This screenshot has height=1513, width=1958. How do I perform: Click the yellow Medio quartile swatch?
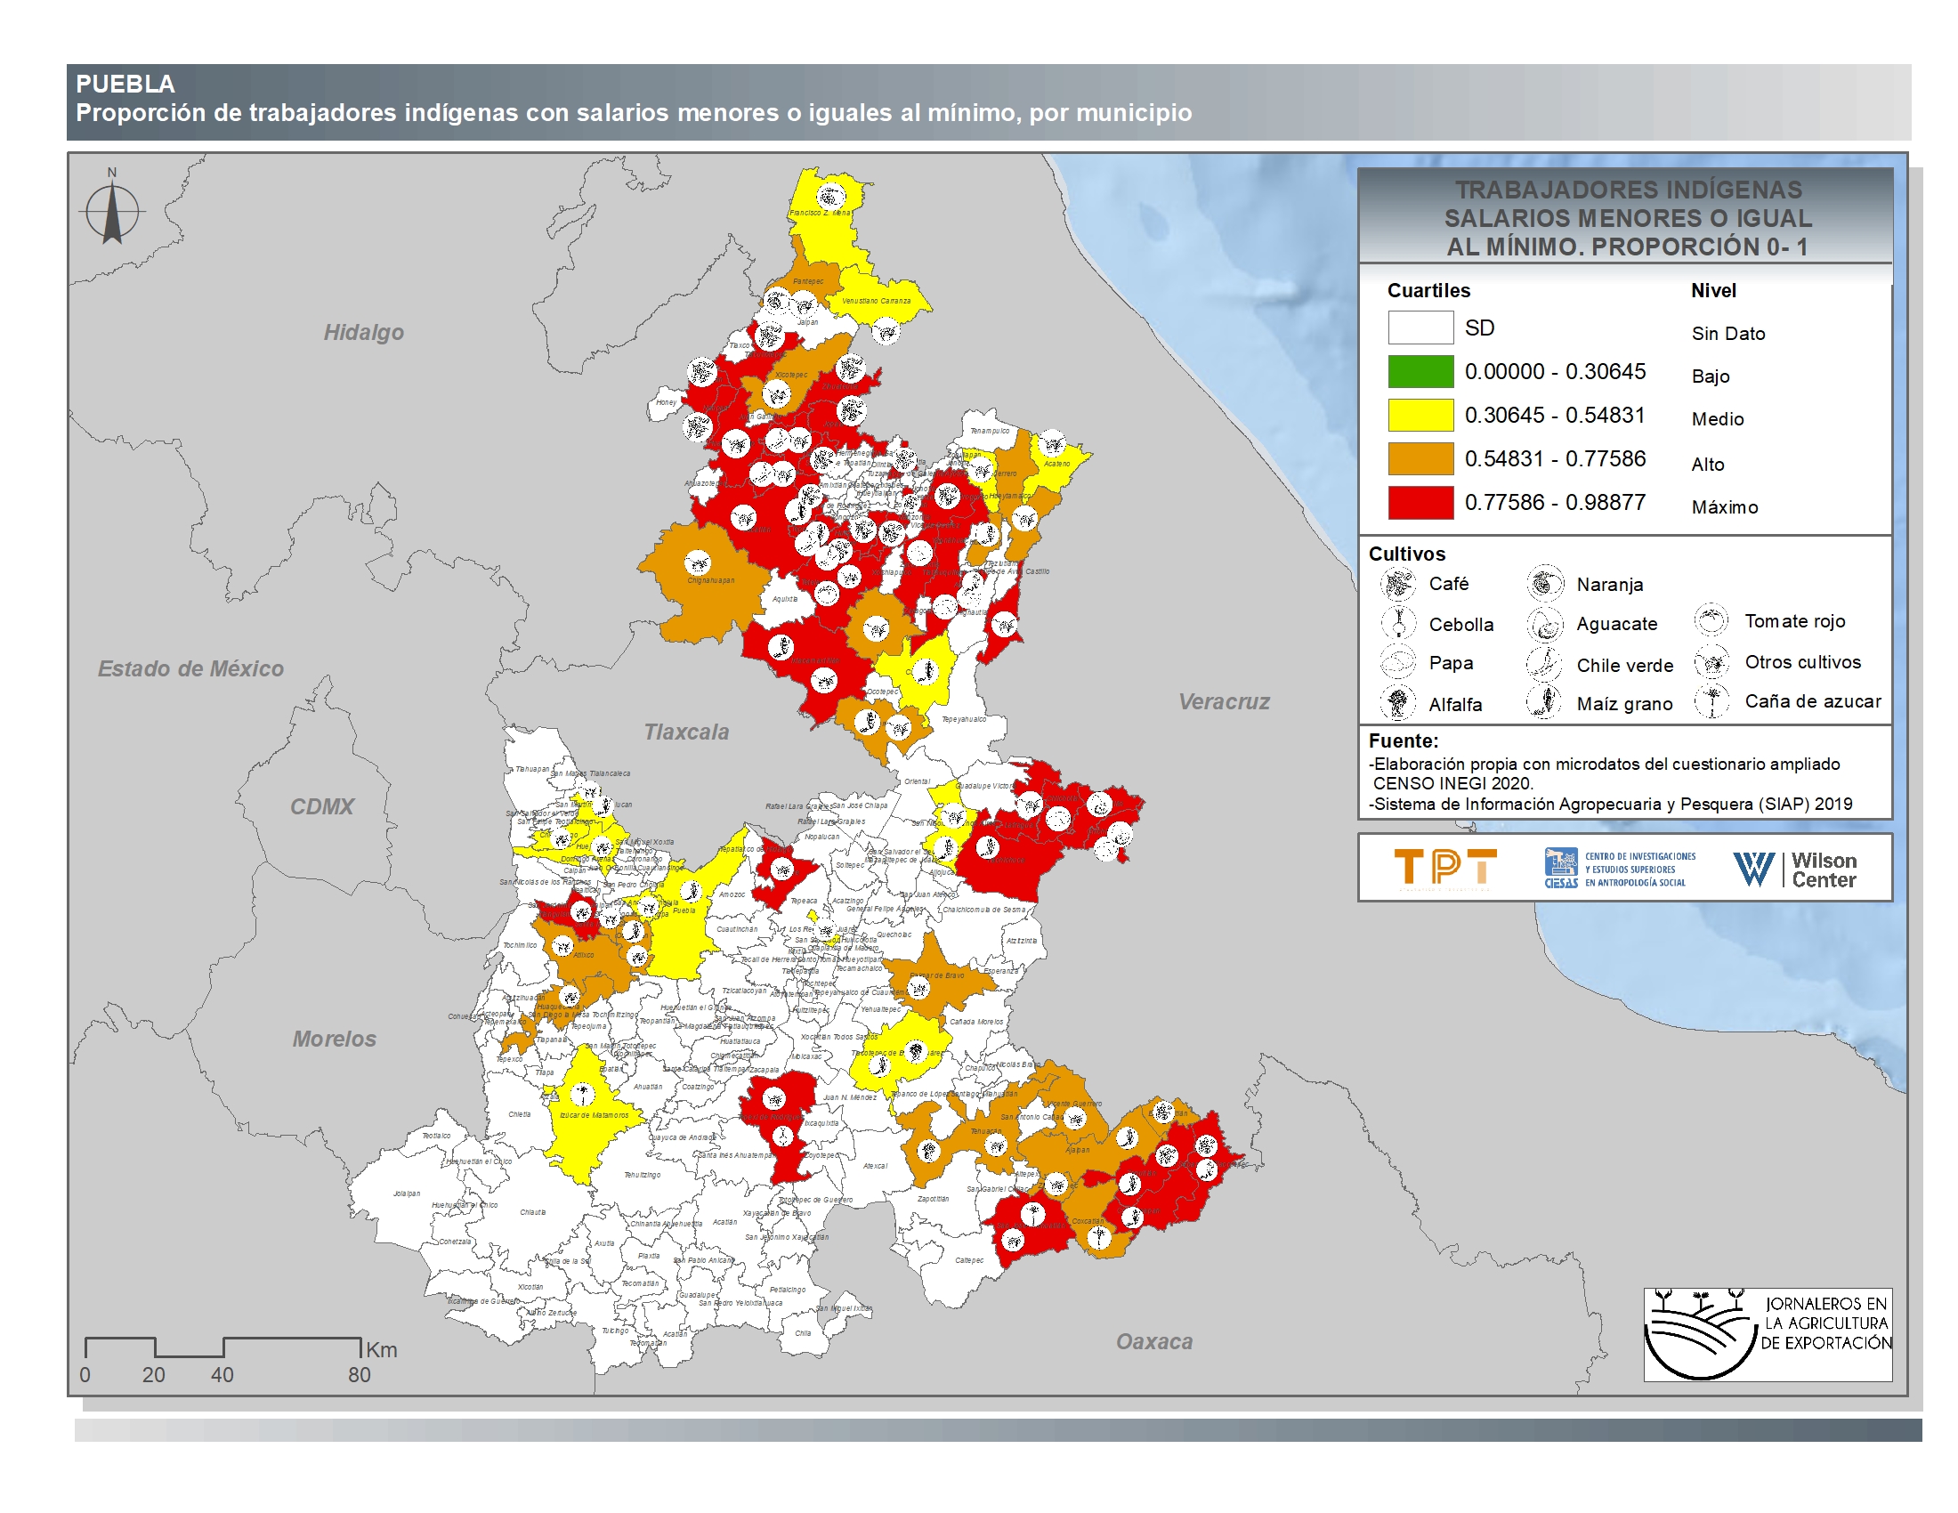(x=1420, y=415)
